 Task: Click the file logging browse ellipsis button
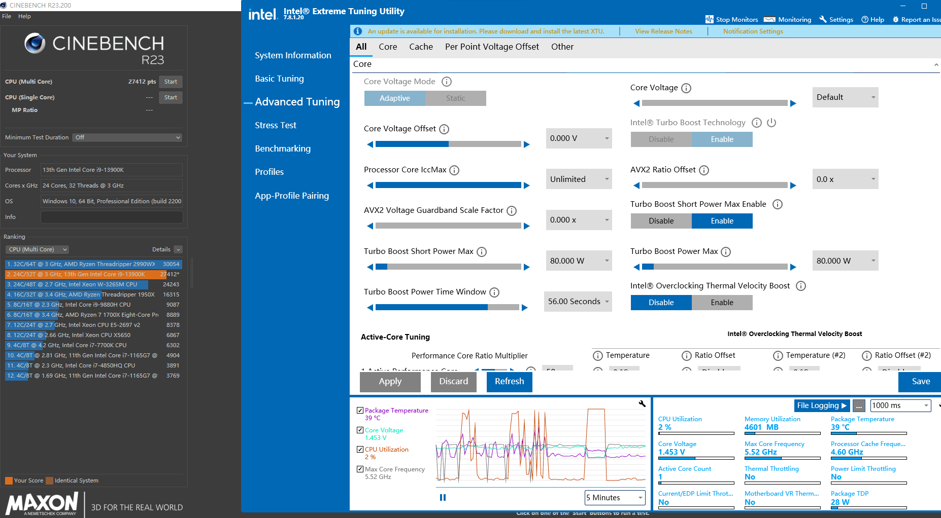pyautogui.click(x=859, y=406)
